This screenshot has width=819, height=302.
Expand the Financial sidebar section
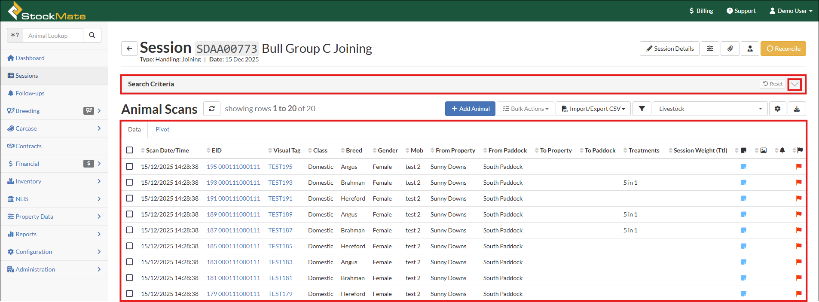(x=99, y=164)
